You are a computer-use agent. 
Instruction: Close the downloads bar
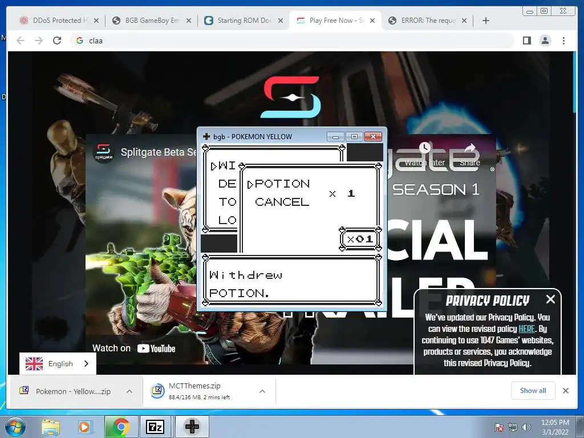(x=566, y=390)
